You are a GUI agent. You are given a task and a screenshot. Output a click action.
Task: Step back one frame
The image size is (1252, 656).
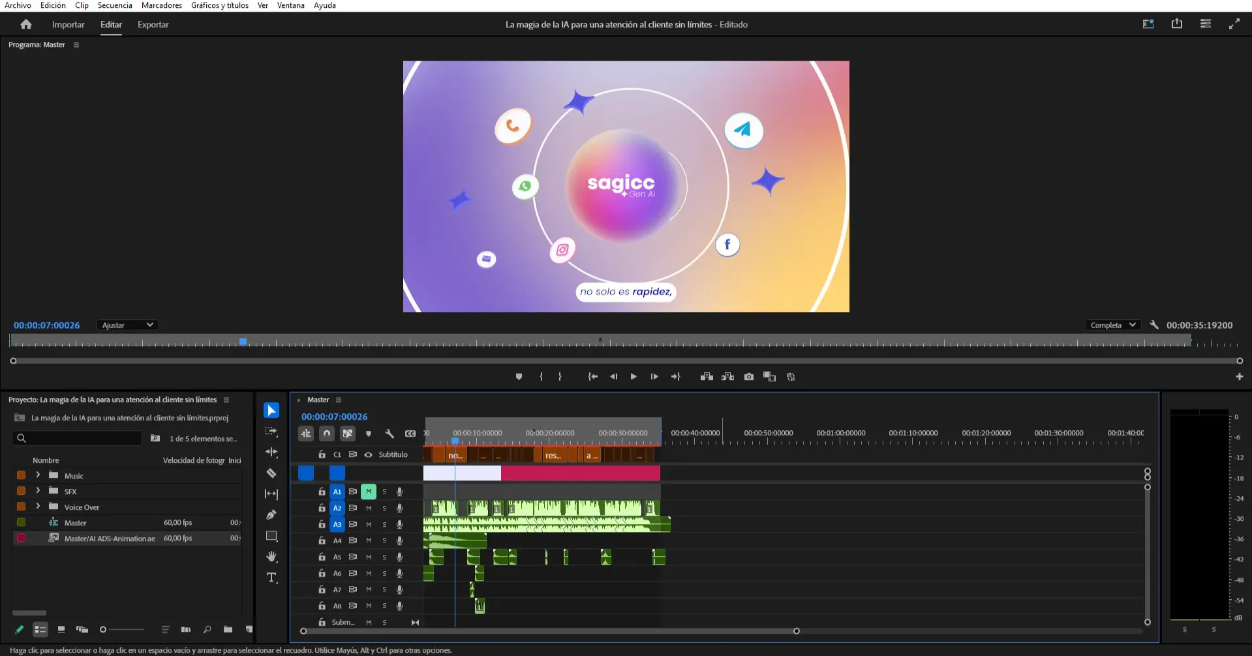point(613,377)
